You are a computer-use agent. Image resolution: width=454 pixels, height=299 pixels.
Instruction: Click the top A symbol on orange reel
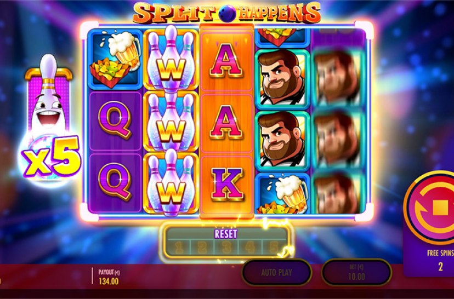pyautogui.click(x=226, y=61)
